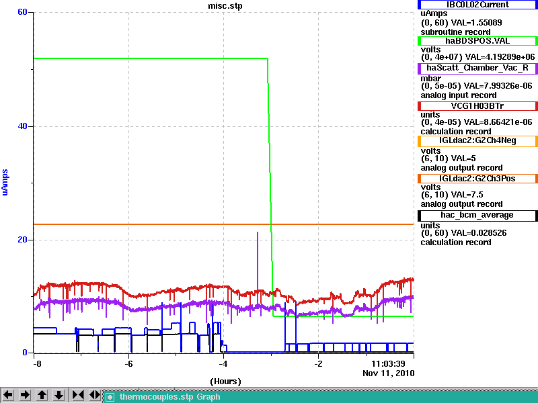The image size is (538, 403).
Task: Select the haBDSPOS.VAL legend entry
Action: (477, 41)
